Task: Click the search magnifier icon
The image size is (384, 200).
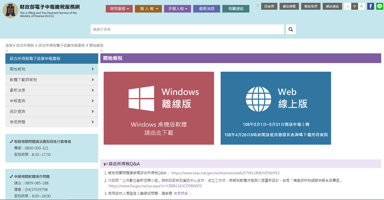Action: click(291, 29)
